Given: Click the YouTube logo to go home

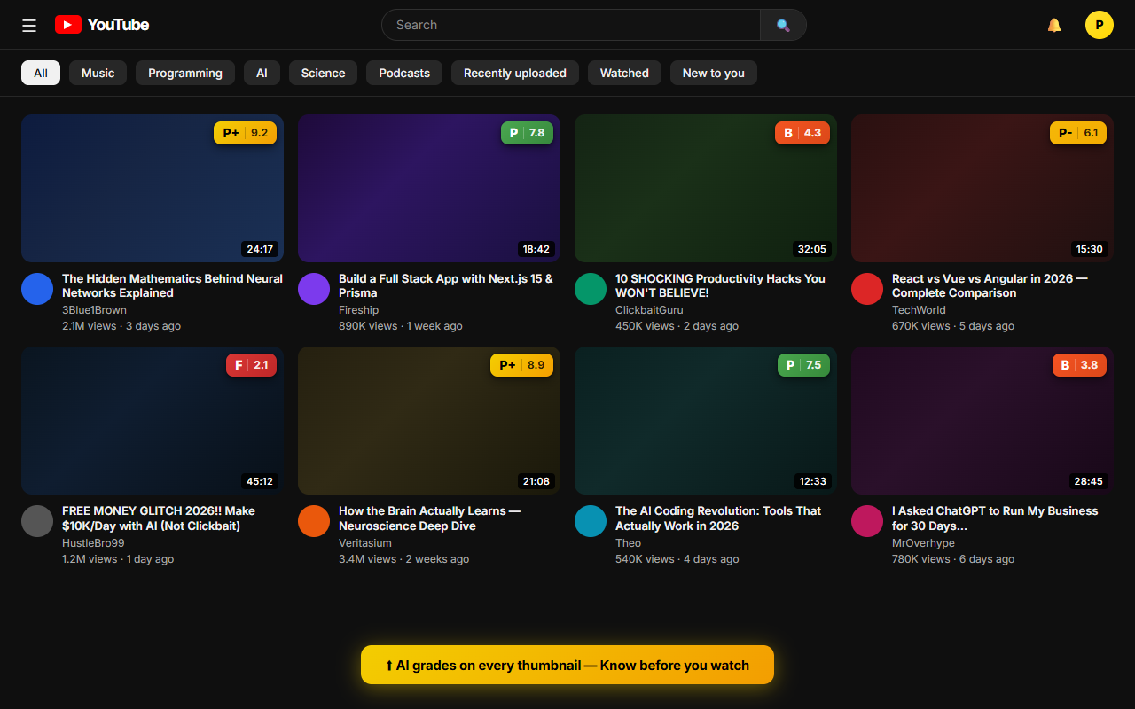Looking at the screenshot, I should [x=101, y=25].
